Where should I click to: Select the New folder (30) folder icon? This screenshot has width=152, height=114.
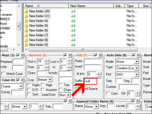(x=26, y=11)
